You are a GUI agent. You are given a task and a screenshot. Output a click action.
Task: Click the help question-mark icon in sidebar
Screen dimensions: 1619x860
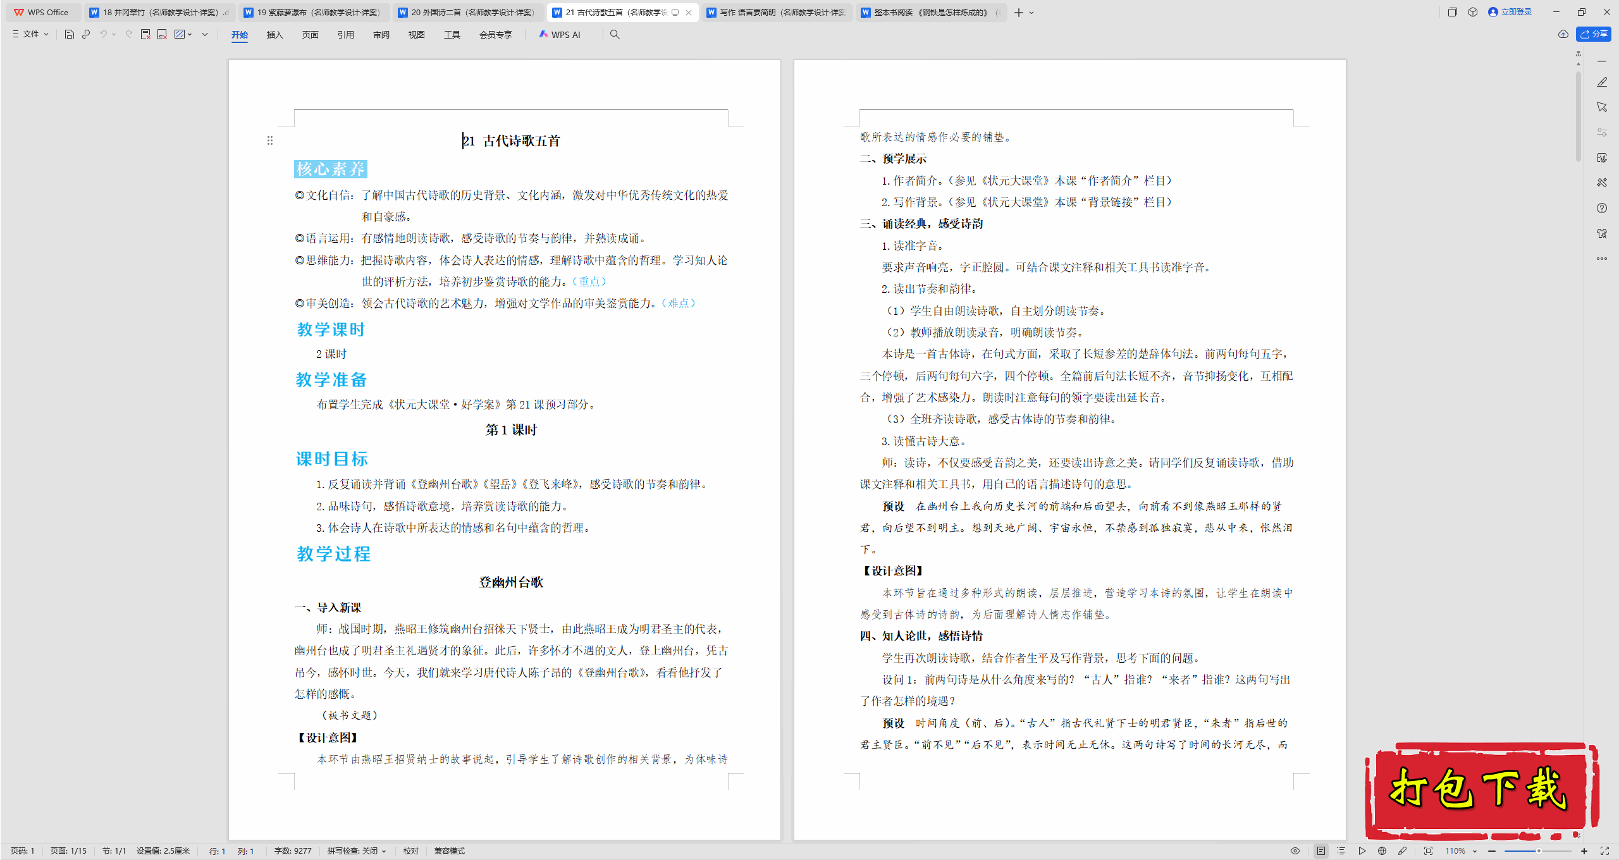(x=1602, y=208)
